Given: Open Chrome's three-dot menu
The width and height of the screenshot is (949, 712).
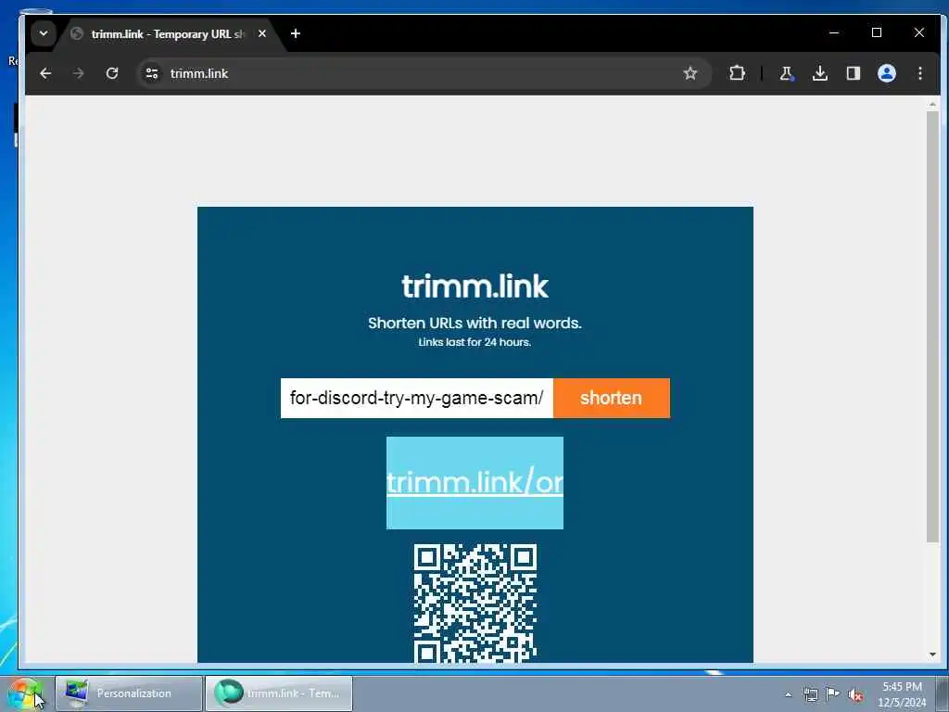Looking at the screenshot, I should point(920,73).
